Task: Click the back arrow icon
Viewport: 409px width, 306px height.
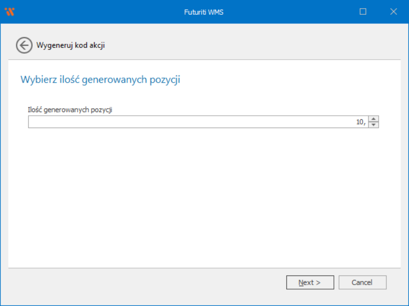Action: point(24,45)
